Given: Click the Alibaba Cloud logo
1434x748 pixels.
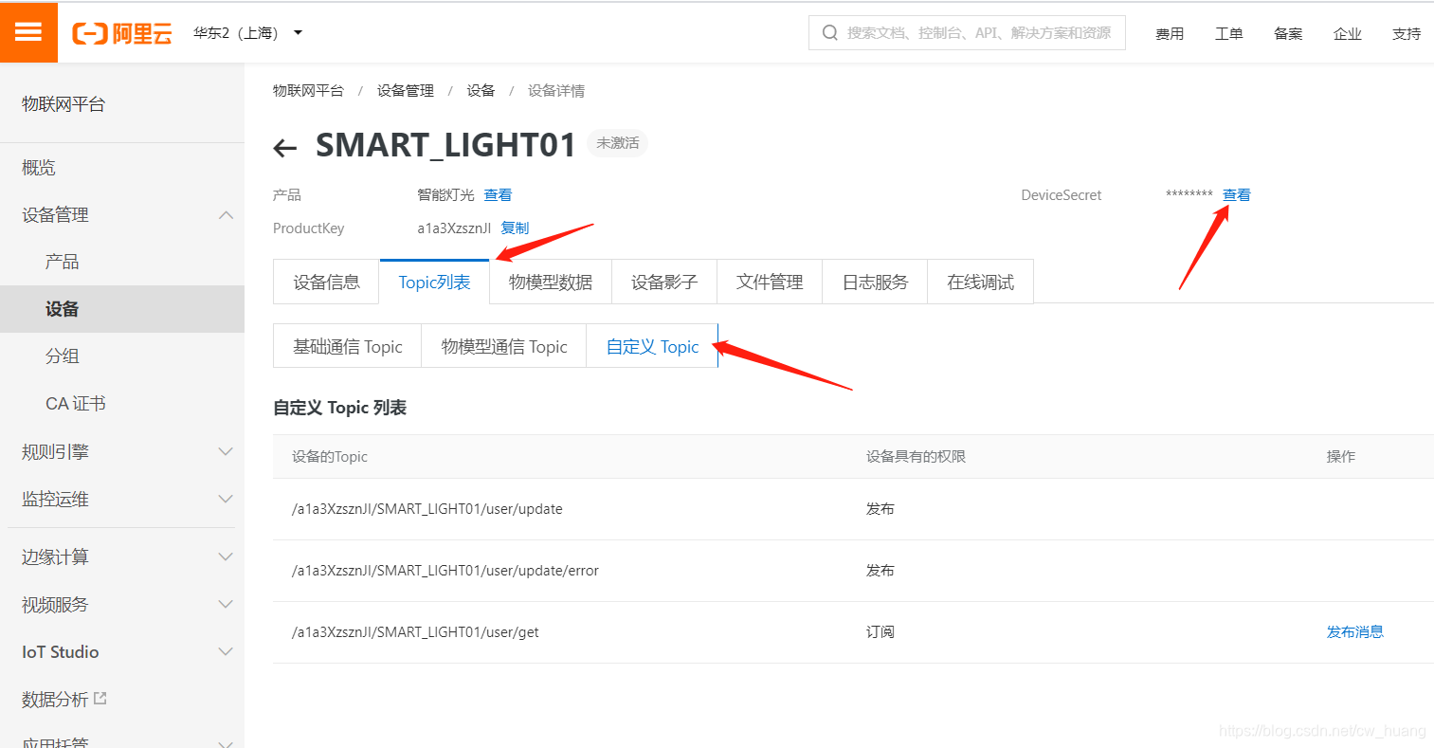Looking at the screenshot, I should pos(121,31).
